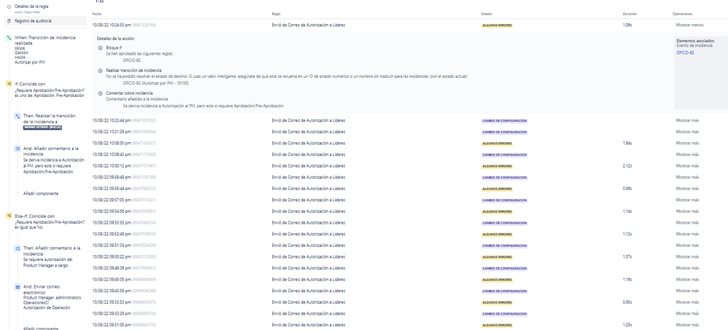Click the Detalles de la acción heading

point(115,39)
